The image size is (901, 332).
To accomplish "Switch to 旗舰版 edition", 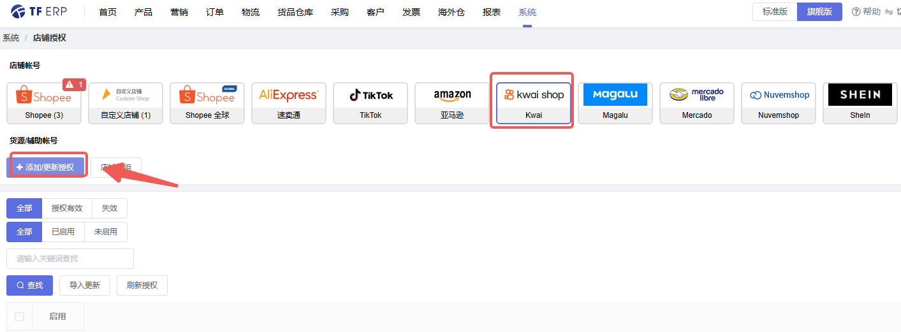I will (819, 11).
